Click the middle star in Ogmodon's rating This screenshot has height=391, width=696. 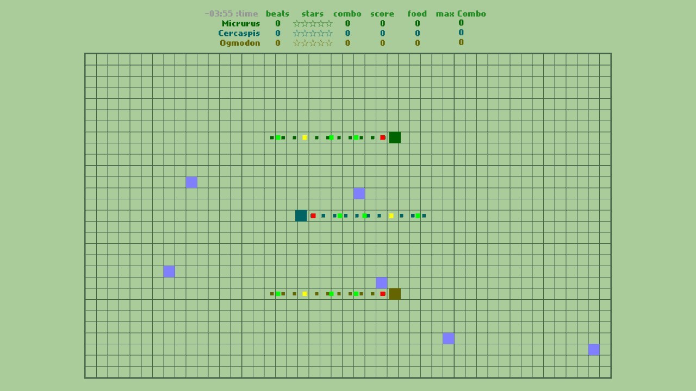pyautogui.click(x=313, y=43)
